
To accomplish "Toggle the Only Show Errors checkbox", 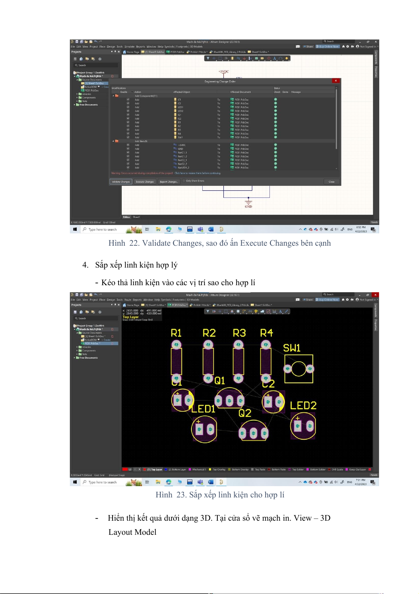I will (x=183, y=181).
